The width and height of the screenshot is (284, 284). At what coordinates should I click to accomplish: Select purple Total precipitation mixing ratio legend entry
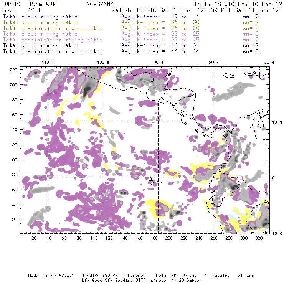(53, 40)
